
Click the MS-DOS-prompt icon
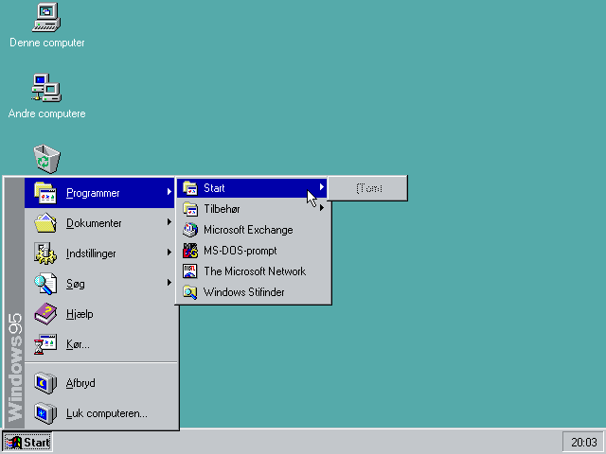coord(189,251)
